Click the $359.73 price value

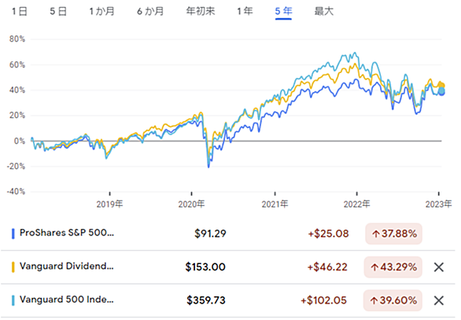[206, 300]
